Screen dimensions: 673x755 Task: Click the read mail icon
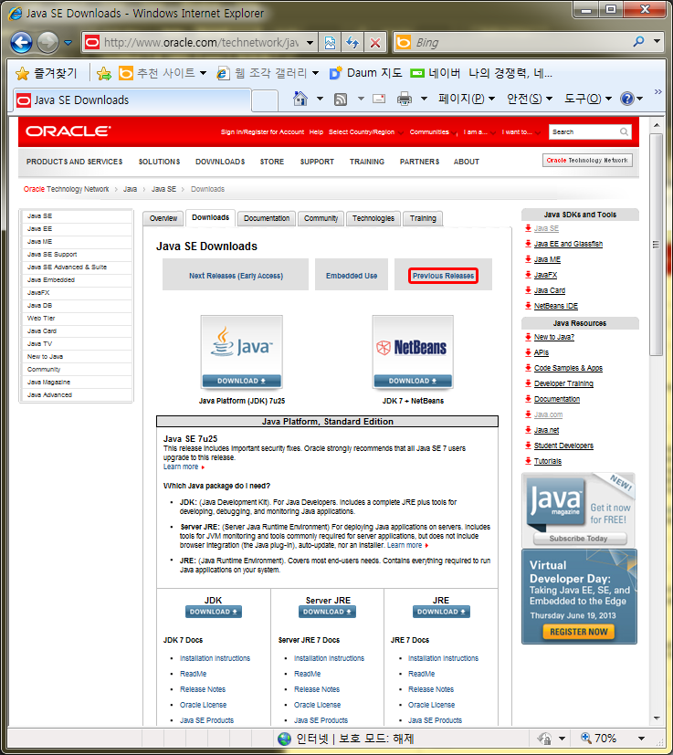click(x=379, y=99)
